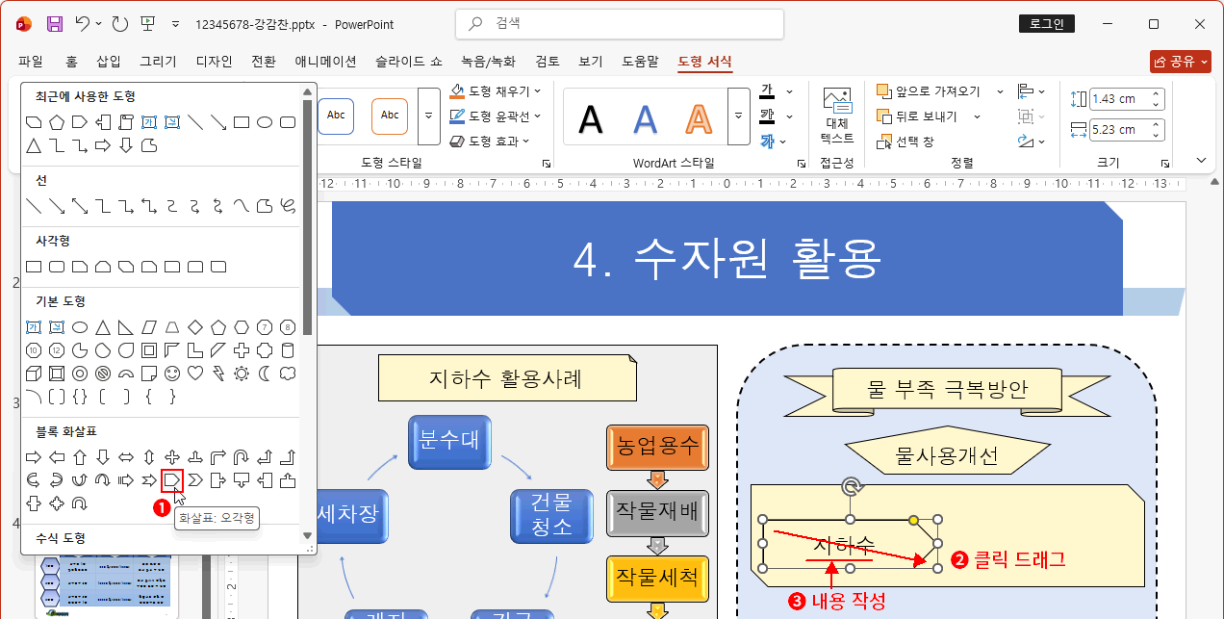The image size is (1224, 619).
Task: Open 도형 윤곽선 (Shape Outline)
Action: tap(497, 114)
